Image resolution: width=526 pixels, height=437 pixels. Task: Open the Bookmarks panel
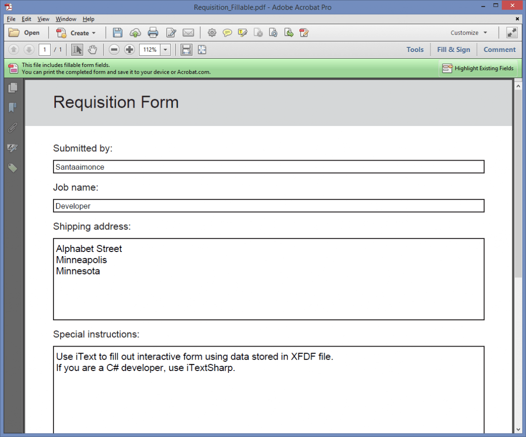[12, 107]
